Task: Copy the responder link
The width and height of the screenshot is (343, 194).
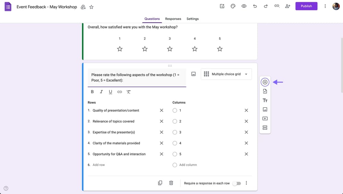Action: pyautogui.click(x=277, y=6)
